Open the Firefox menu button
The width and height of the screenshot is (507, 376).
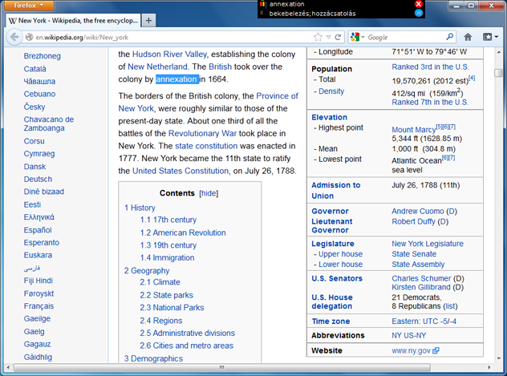click(29, 5)
